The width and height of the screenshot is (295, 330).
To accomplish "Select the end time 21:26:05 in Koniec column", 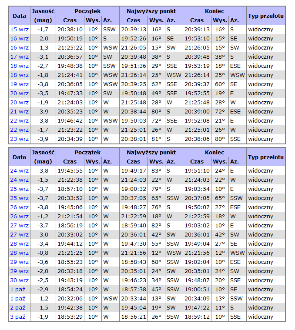I will [197, 48].
